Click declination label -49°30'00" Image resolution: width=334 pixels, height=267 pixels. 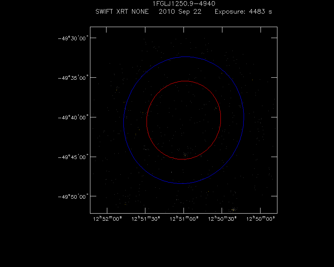tap(73, 38)
